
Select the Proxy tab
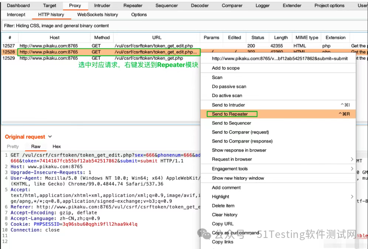75,6
